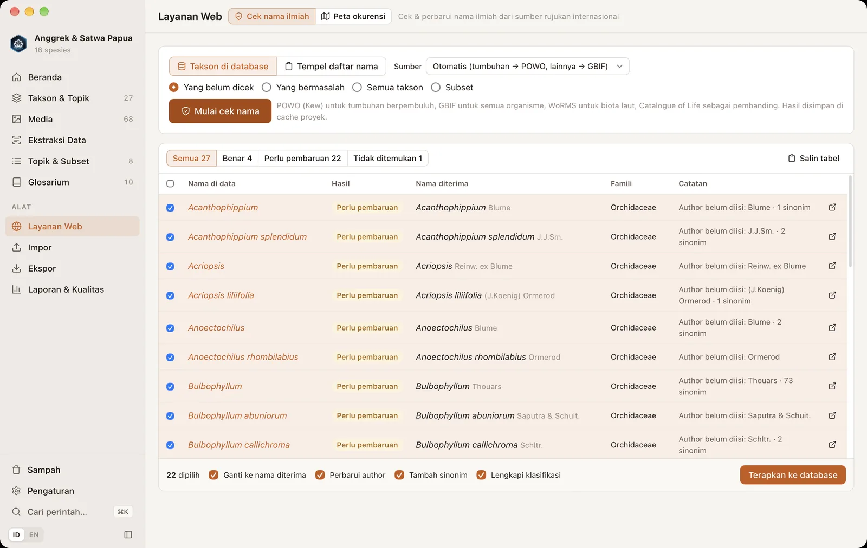
Task: Go to Media section
Action: pyautogui.click(x=72, y=119)
